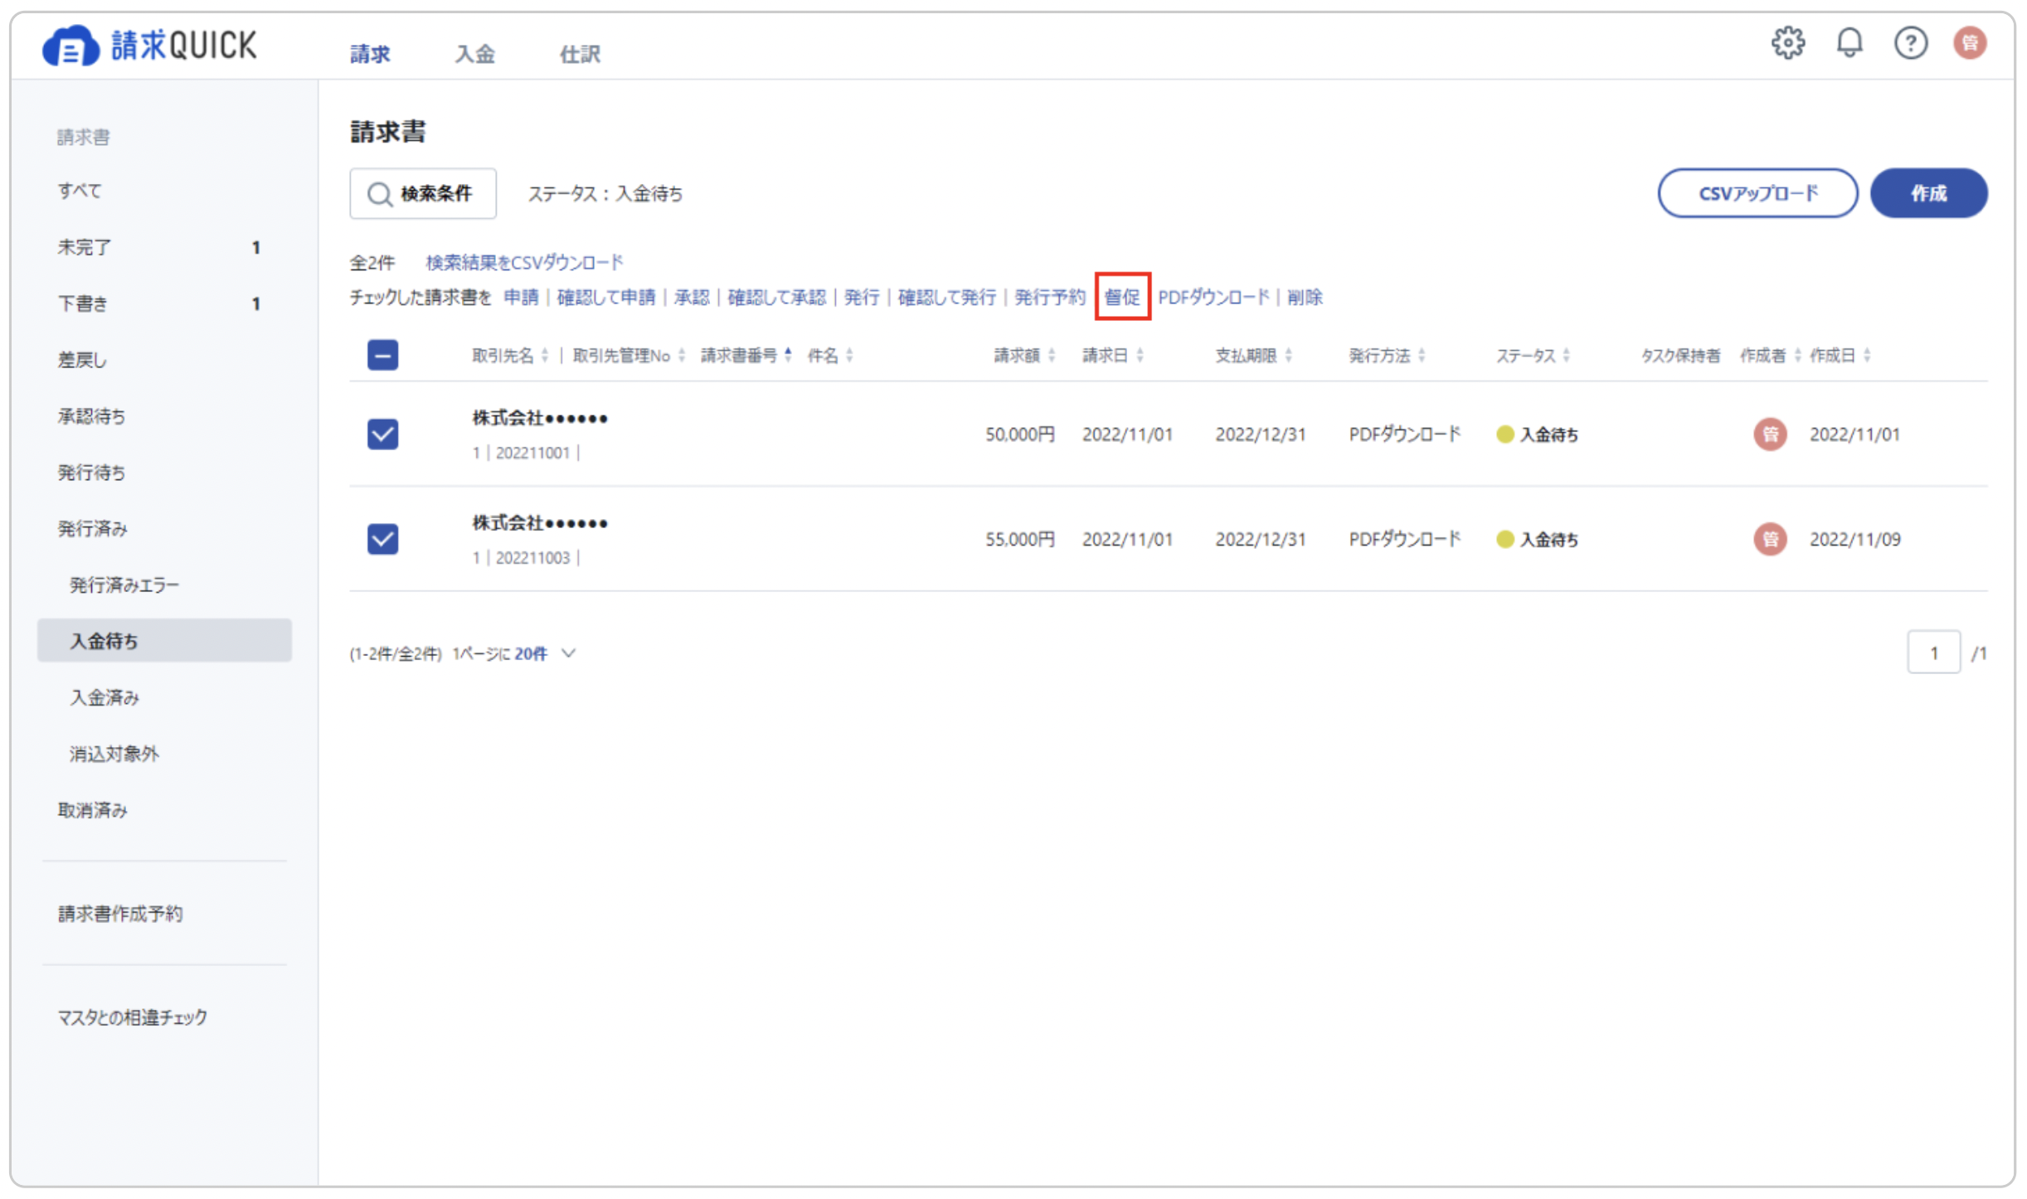Image resolution: width=2027 pixels, height=1199 pixels.
Task: Click the page number input field
Action: pos(1933,653)
